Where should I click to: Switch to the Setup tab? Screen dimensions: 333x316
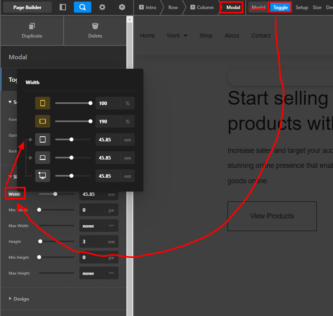click(x=302, y=8)
